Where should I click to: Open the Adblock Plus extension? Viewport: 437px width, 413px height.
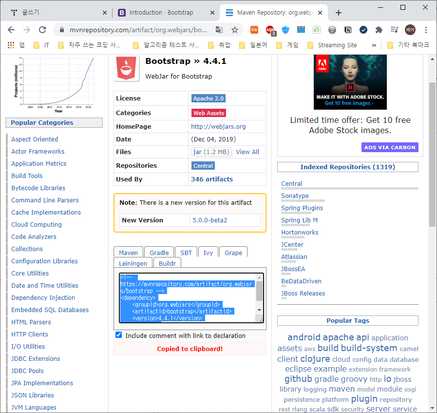(x=270, y=30)
